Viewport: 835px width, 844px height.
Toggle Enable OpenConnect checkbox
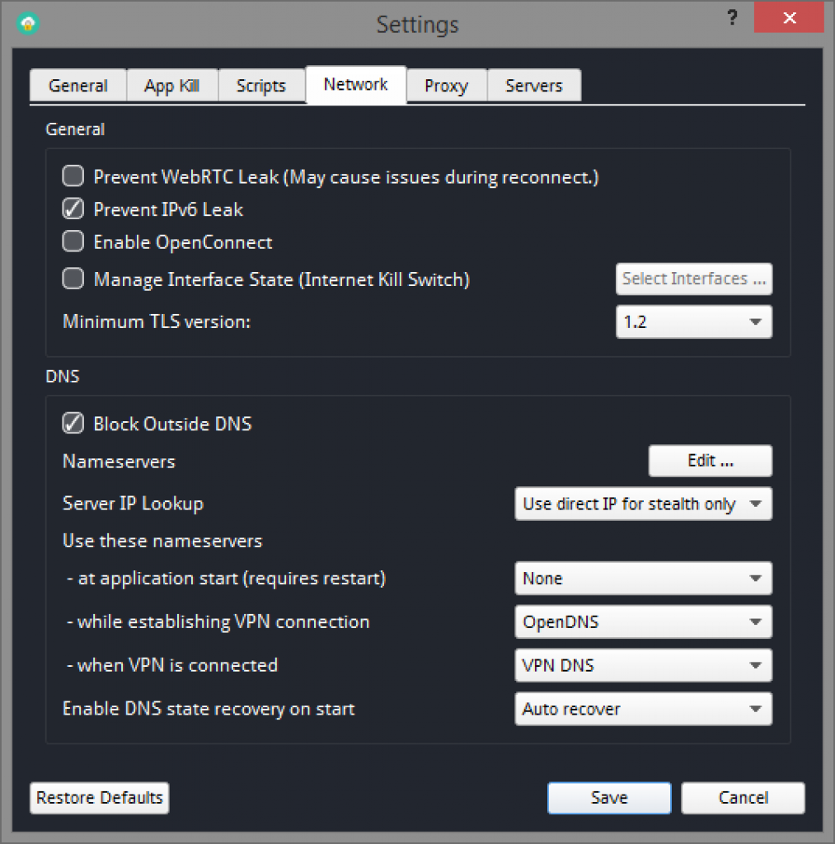pyautogui.click(x=73, y=241)
